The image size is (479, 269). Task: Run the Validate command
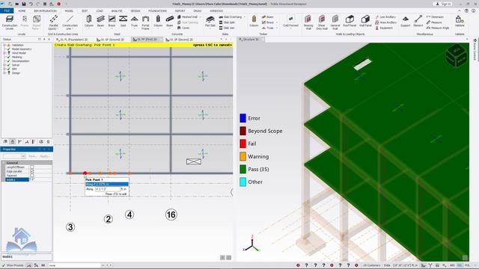pyautogui.click(x=460, y=22)
